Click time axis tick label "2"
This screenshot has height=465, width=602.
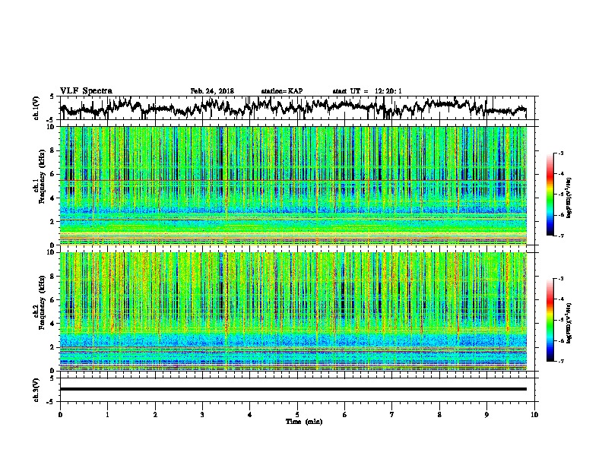[x=155, y=415]
